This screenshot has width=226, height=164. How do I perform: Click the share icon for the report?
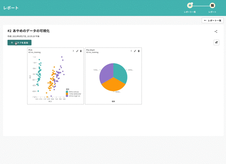click(216, 31)
